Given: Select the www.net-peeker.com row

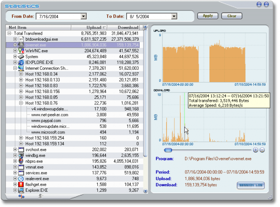Looking at the screenshot, I should point(74,115).
